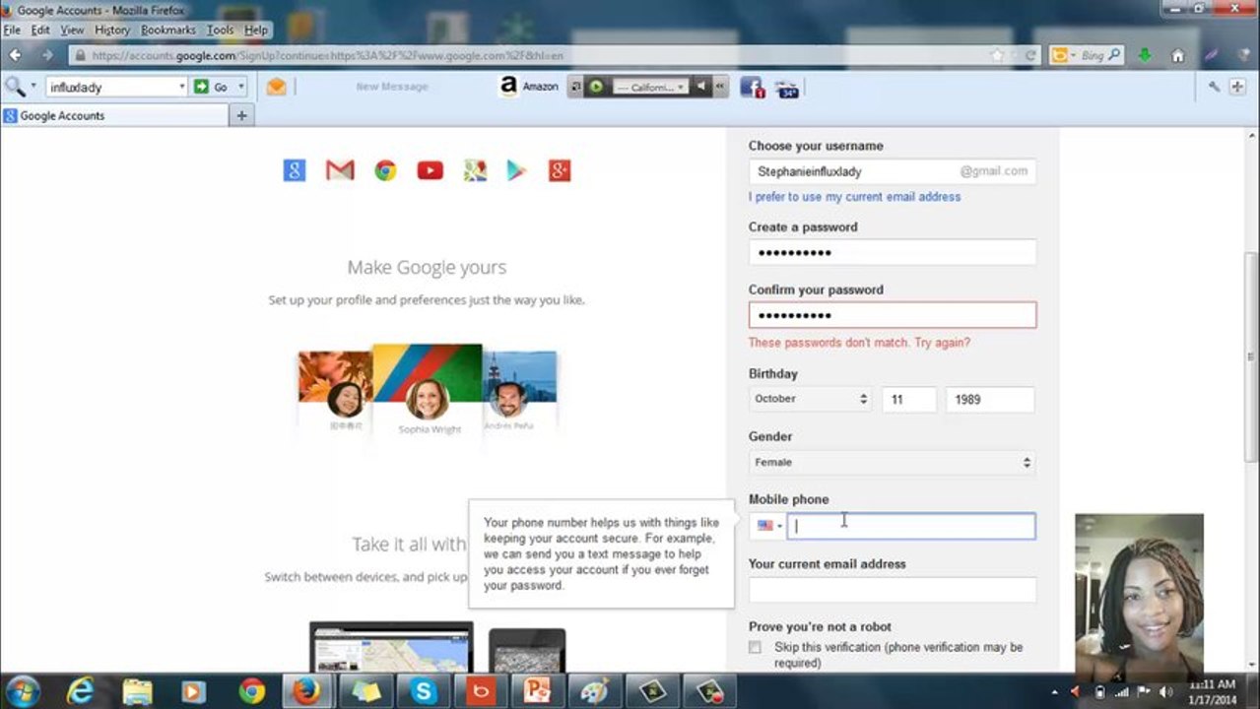Open Internet Explorer from the taskbar

pos(80,691)
